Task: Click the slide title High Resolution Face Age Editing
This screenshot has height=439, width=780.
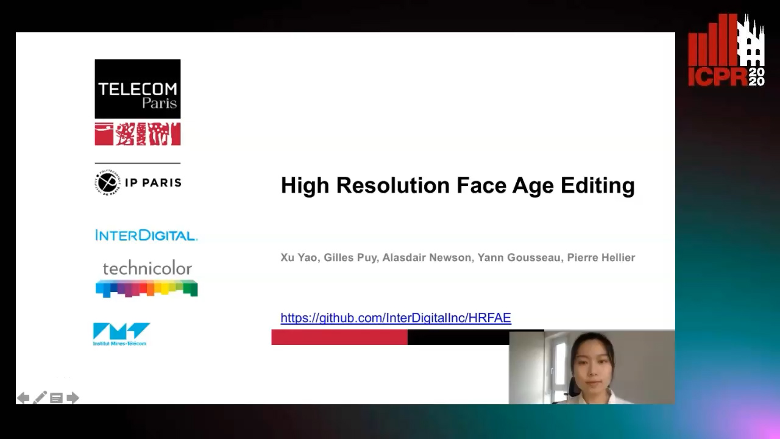Action: [457, 185]
